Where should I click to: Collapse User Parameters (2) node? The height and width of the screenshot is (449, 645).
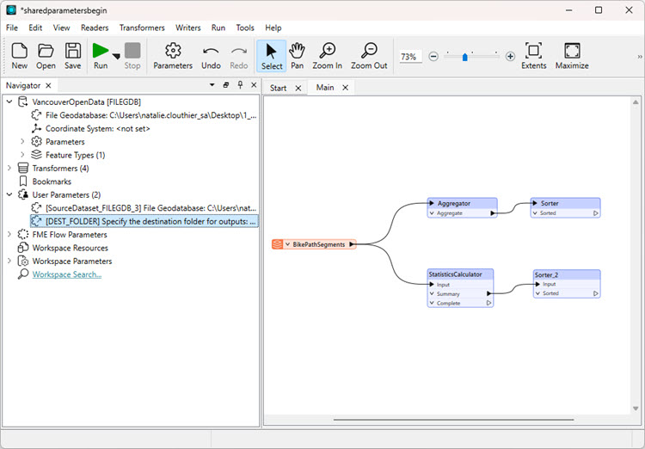(x=9, y=194)
